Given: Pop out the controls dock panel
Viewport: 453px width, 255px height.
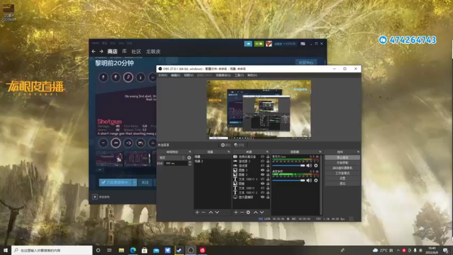Looking at the screenshot, I should (358, 152).
